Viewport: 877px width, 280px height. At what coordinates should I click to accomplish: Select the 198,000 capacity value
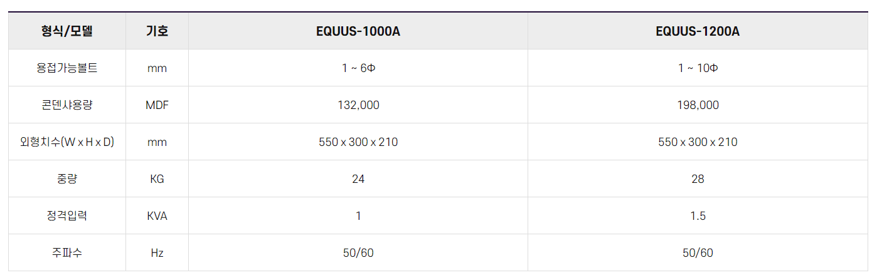point(698,105)
